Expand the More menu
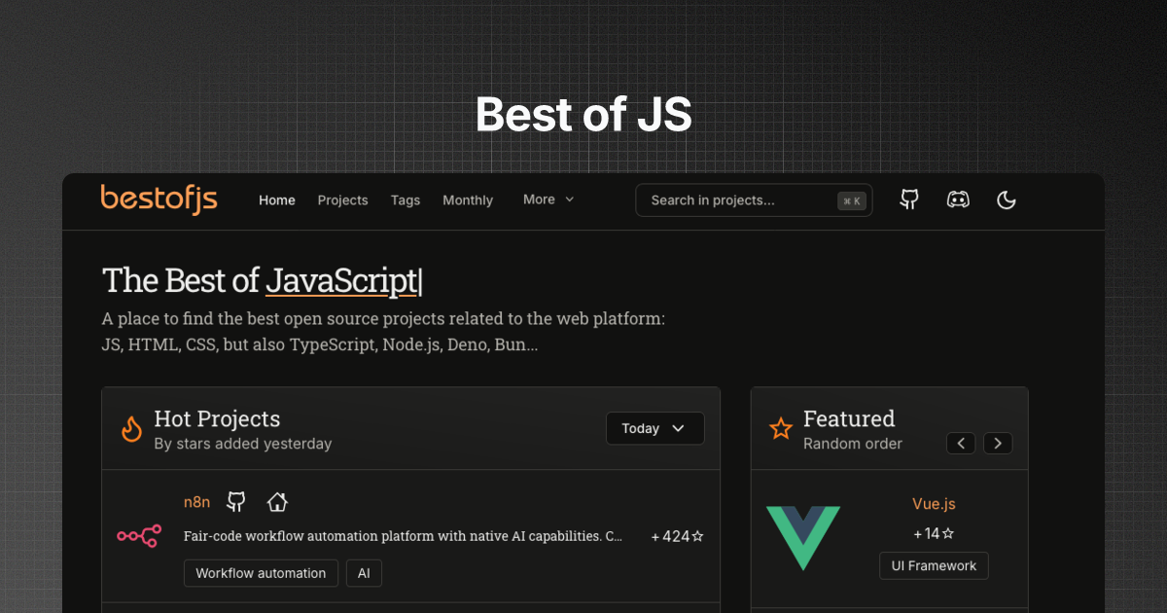The height and width of the screenshot is (613, 1167). 548,199
